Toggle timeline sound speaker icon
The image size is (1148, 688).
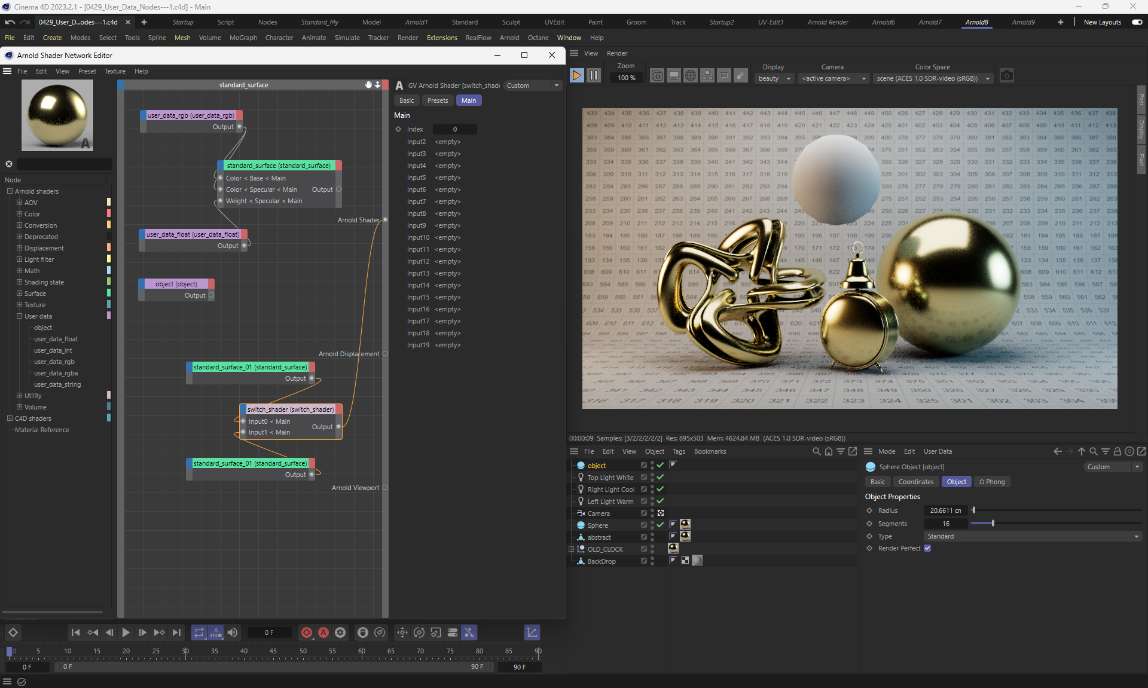[x=233, y=632]
